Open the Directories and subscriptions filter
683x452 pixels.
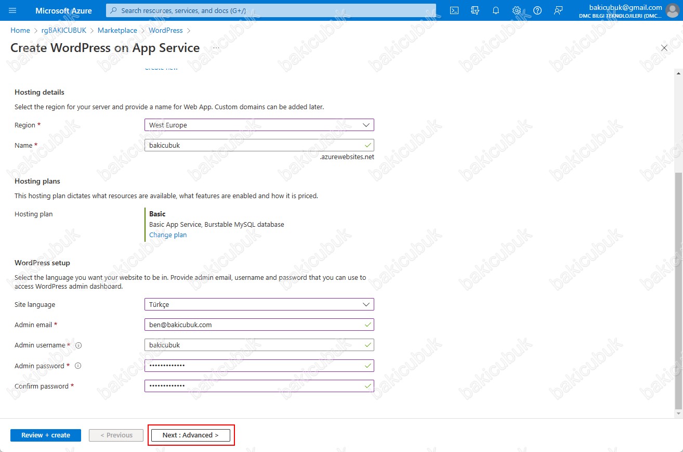pyautogui.click(x=475, y=10)
